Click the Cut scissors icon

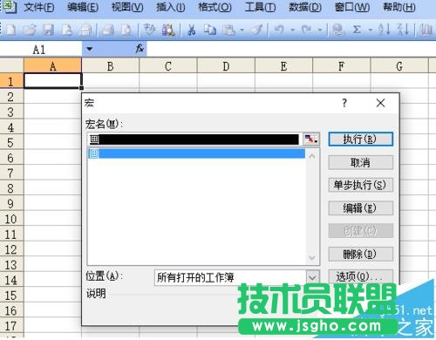[191, 30]
